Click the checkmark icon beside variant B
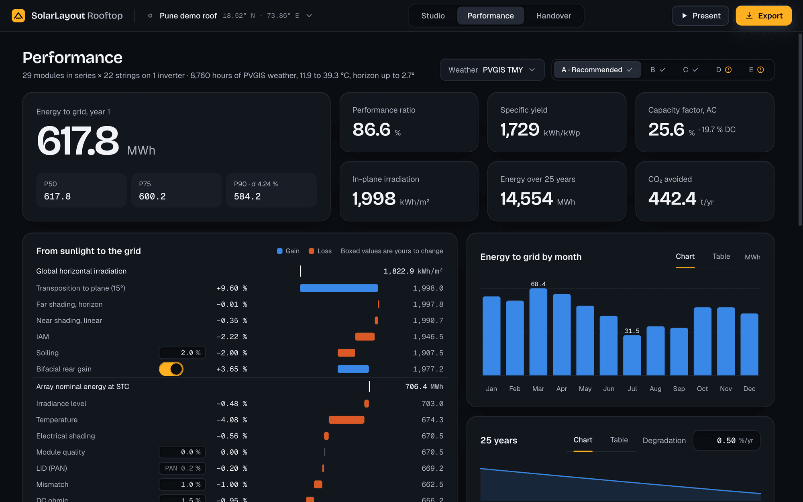 [662, 70]
